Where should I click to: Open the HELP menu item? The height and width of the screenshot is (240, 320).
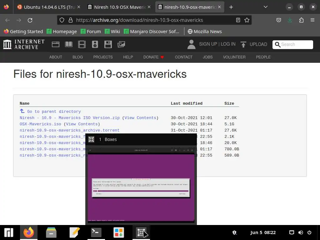coord(128,57)
